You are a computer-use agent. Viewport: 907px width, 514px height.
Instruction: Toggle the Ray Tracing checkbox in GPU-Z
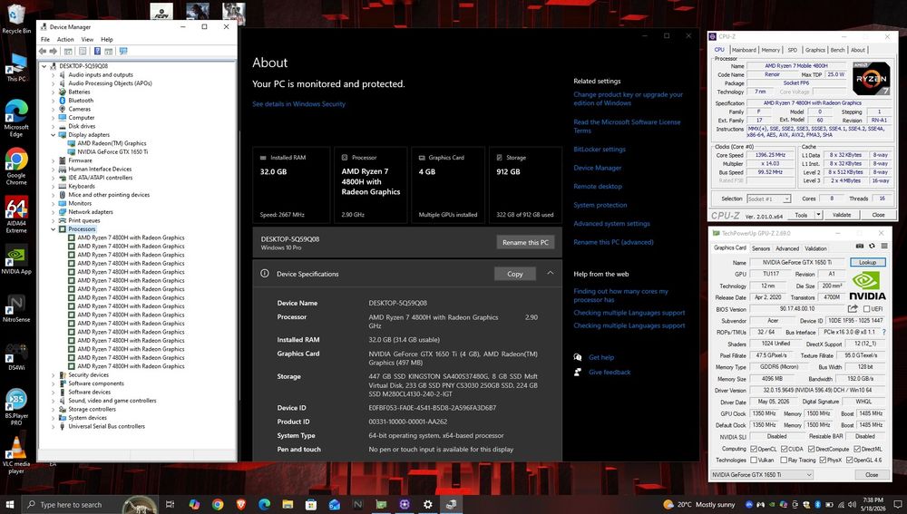(785, 461)
